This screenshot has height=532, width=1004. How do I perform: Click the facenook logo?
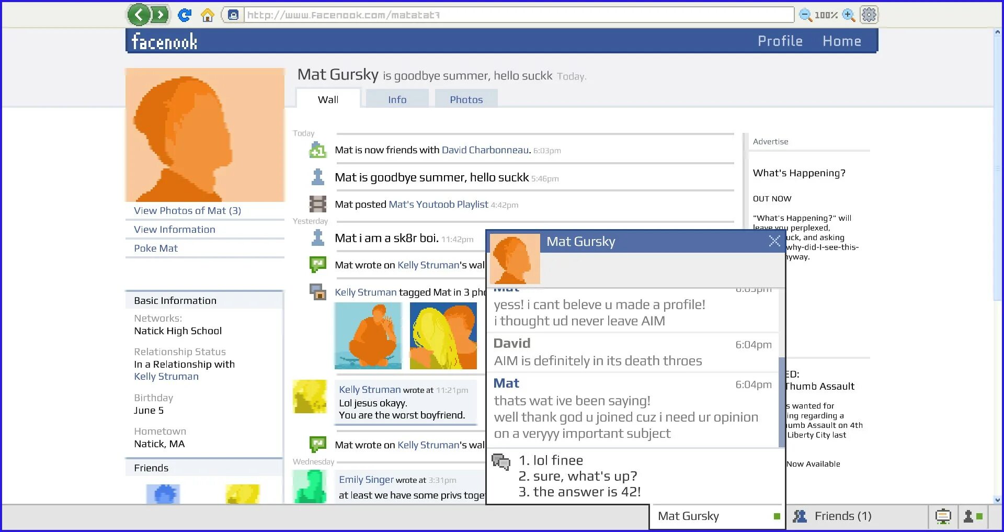pyautogui.click(x=164, y=41)
